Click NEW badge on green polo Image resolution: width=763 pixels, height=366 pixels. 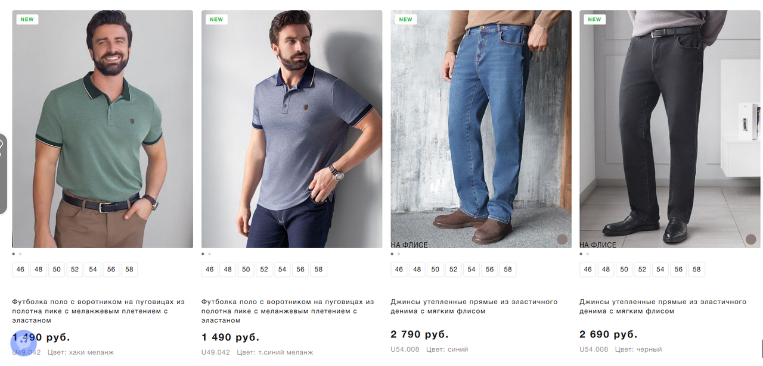(27, 20)
